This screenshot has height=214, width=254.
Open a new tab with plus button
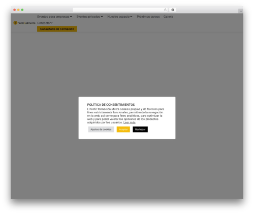click(241, 11)
